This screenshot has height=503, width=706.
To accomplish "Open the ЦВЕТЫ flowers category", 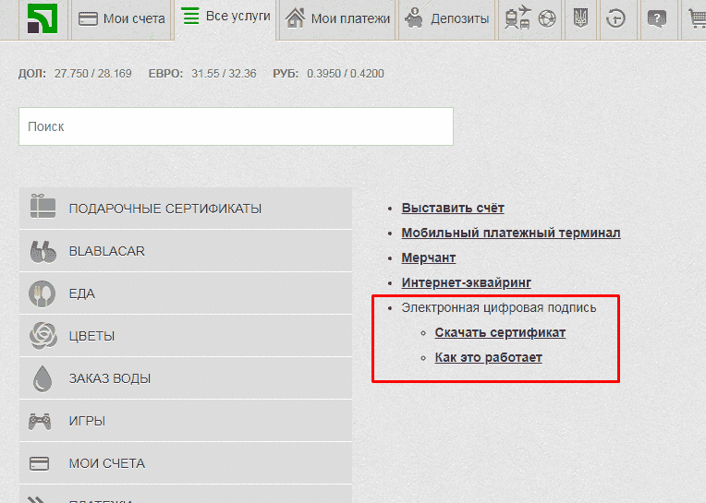I will (x=185, y=336).
